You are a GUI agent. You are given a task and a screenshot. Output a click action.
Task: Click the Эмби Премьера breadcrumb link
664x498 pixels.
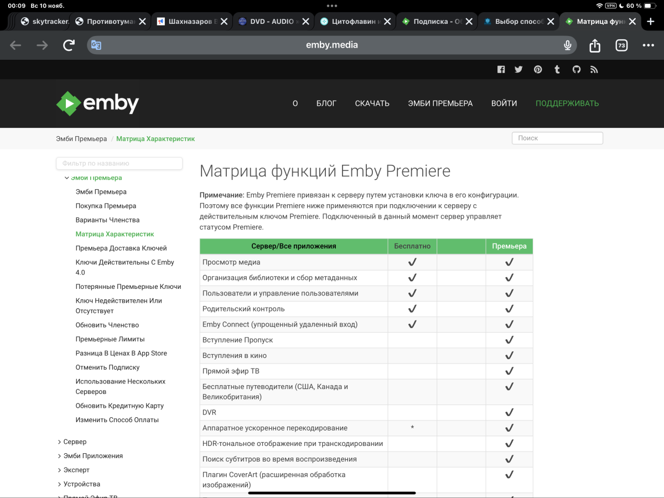coord(81,139)
